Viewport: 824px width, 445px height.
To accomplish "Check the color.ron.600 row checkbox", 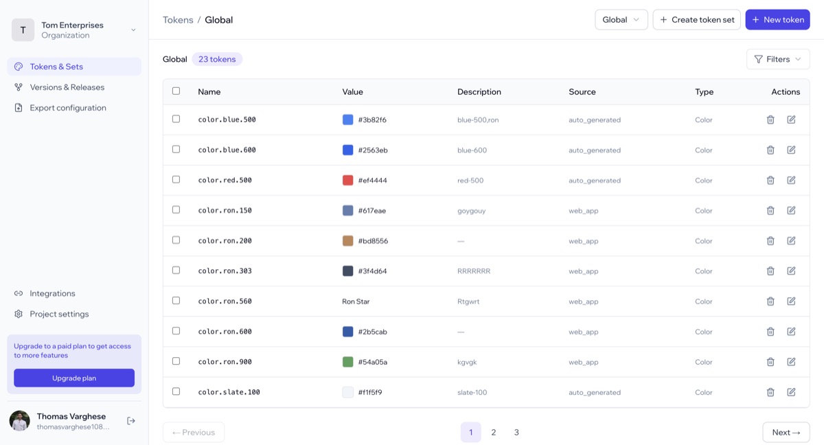I will [x=176, y=330].
